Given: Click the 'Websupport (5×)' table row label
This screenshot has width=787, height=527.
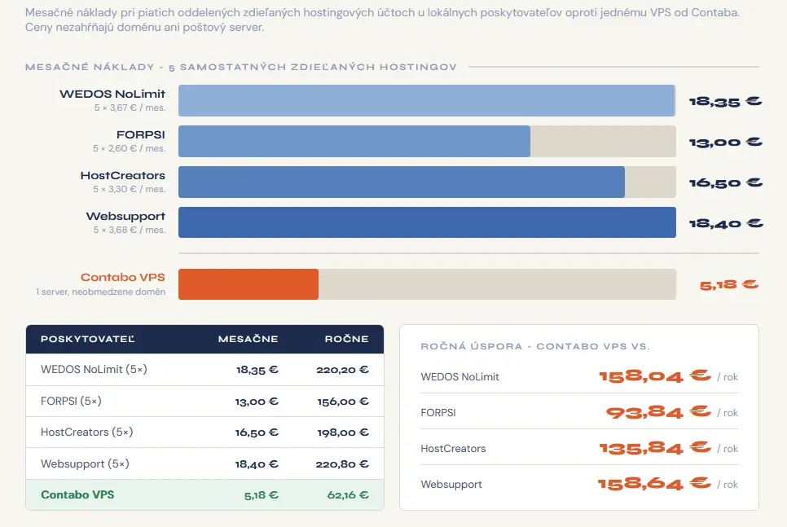Looking at the screenshot, I should point(85,463).
